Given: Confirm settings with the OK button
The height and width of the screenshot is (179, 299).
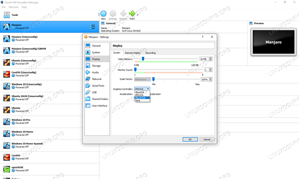Looking at the screenshot, I should pyautogui.click(x=190, y=139).
